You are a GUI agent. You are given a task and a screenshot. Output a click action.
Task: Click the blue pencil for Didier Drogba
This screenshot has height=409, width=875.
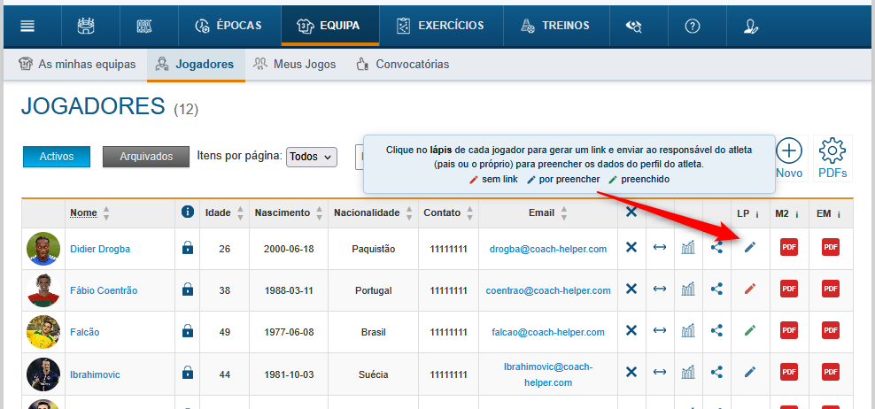749,247
